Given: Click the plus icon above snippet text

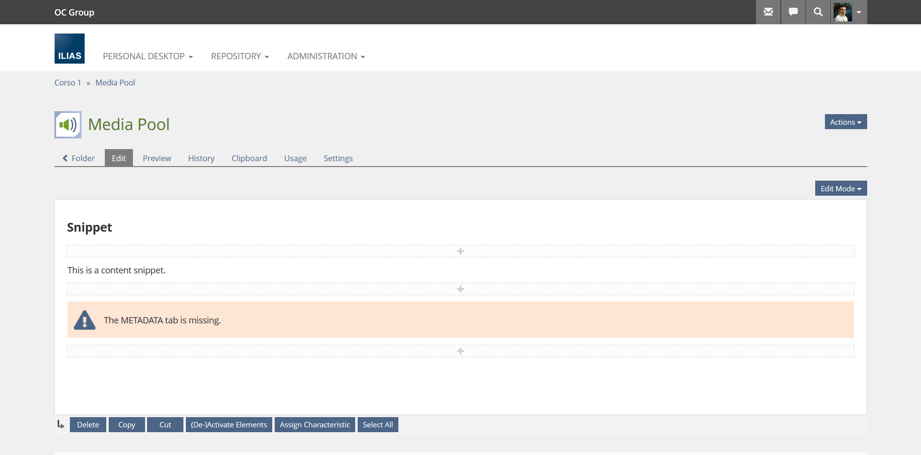Looking at the screenshot, I should coord(460,251).
